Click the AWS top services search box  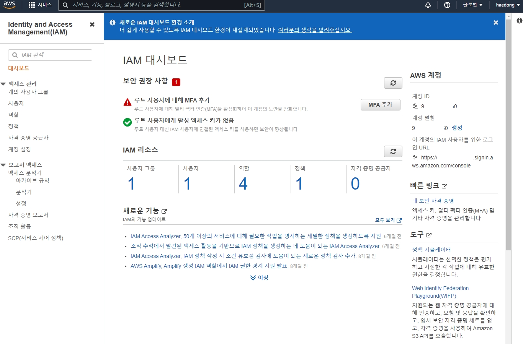[x=162, y=5]
